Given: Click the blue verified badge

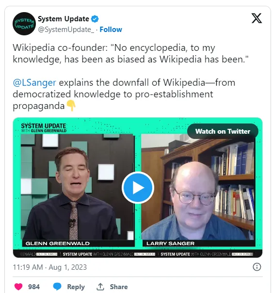Looking at the screenshot, I should [x=95, y=19].
